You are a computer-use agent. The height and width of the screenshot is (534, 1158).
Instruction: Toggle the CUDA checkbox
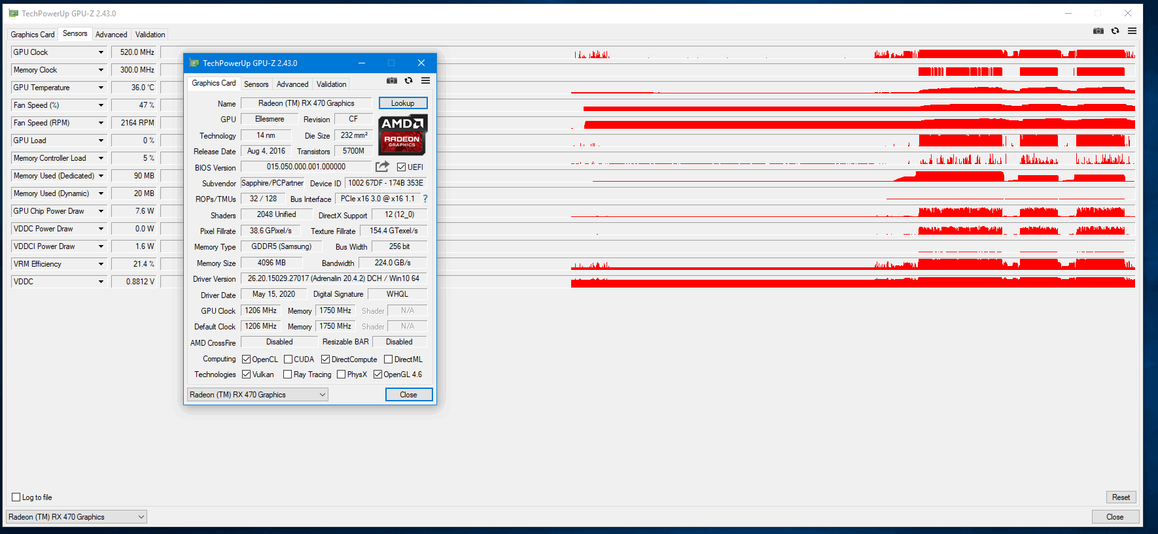pyautogui.click(x=288, y=359)
